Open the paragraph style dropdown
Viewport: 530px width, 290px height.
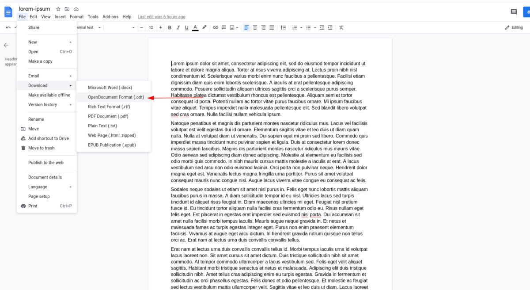(88, 27)
